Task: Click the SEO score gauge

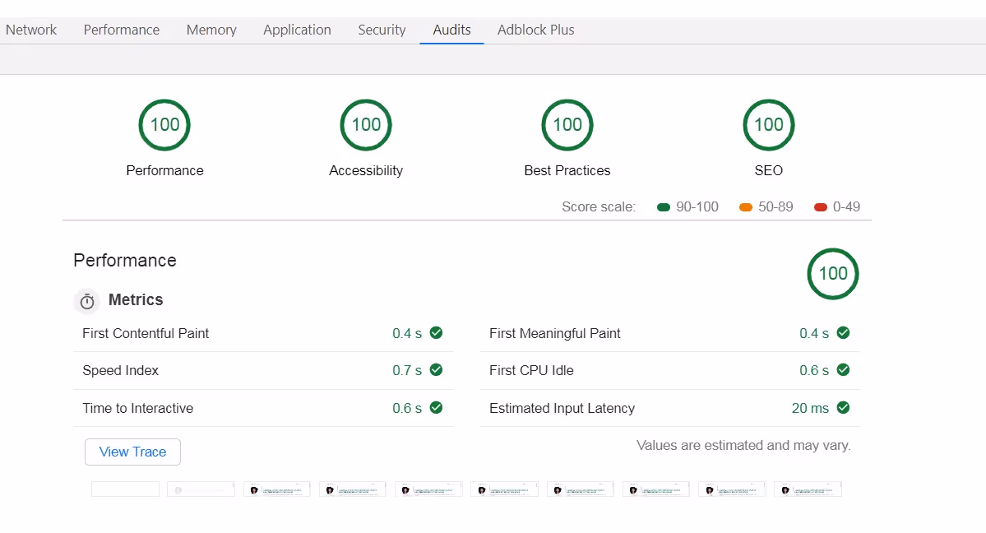Action: click(x=768, y=124)
